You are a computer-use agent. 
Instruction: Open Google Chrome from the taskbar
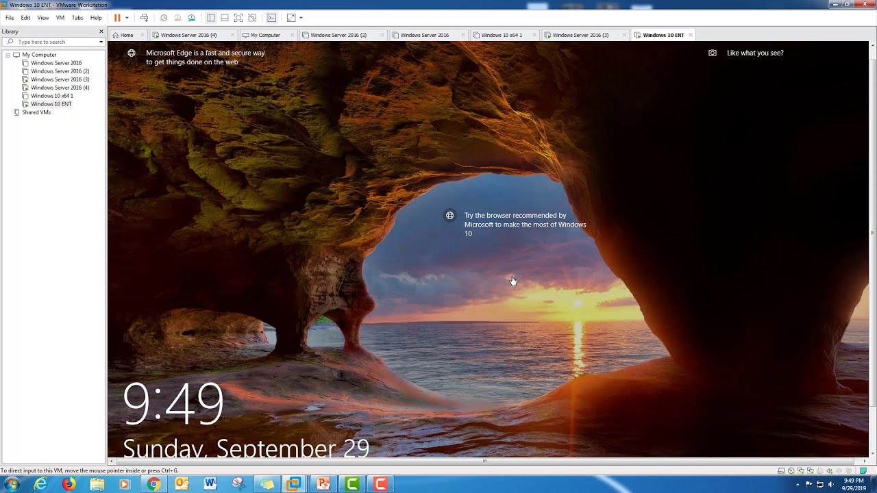click(x=153, y=484)
